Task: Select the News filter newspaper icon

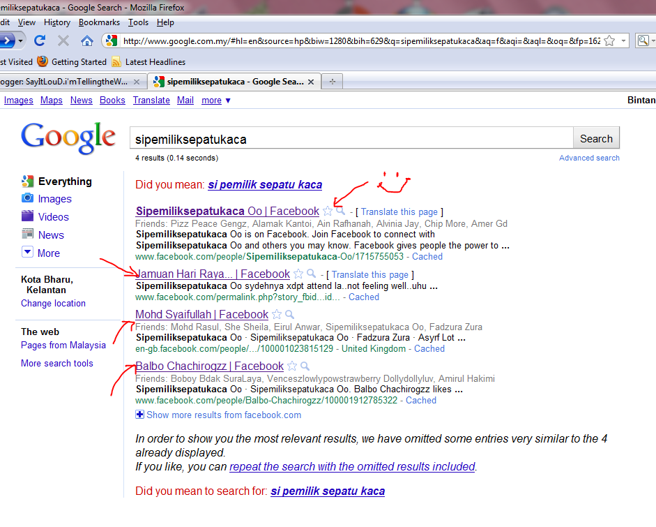Action: point(27,234)
